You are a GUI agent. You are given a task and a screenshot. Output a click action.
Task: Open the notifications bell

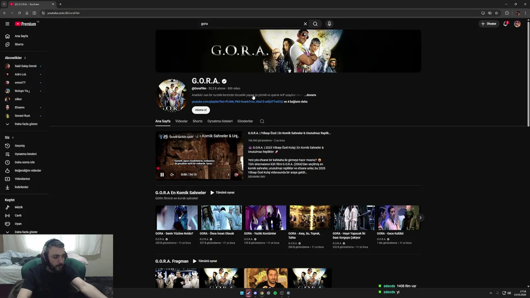[x=505, y=24]
